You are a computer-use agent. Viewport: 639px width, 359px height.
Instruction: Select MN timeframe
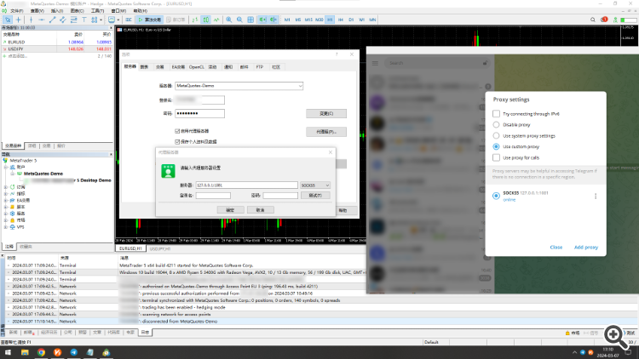pyautogui.click(x=372, y=20)
